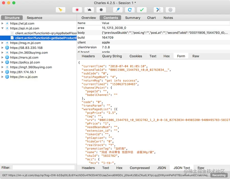This screenshot has height=179, width=230.
Task: Expand the https://mars.jd.com node
Action: 2,57
